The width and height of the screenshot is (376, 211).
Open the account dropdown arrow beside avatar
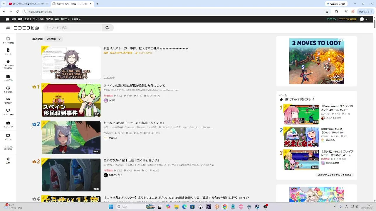(x=366, y=19)
